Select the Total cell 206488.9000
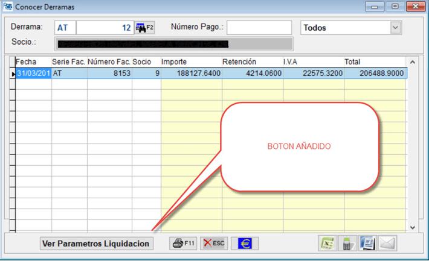Image resolution: width=429 pixels, height=261 pixels. (x=375, y=73)
